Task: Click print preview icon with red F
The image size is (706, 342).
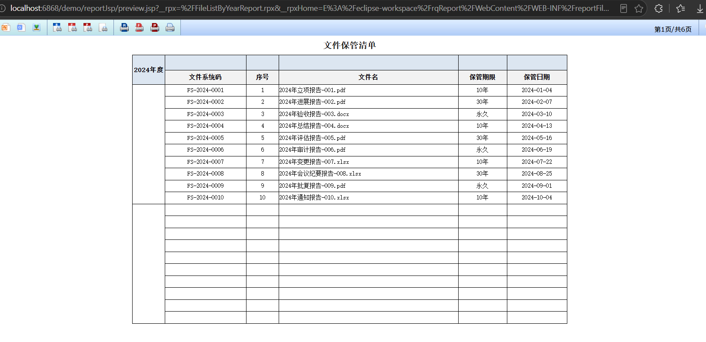Action: (73, 27)
